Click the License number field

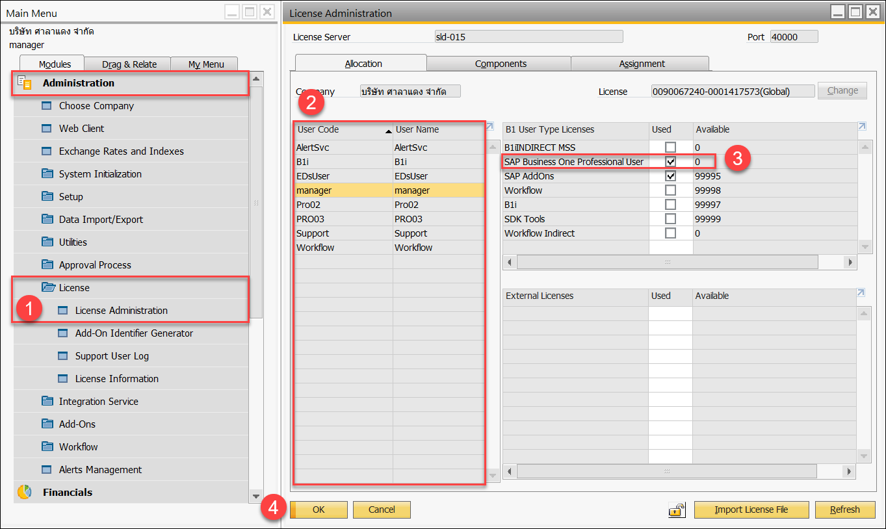pos(733,92)
